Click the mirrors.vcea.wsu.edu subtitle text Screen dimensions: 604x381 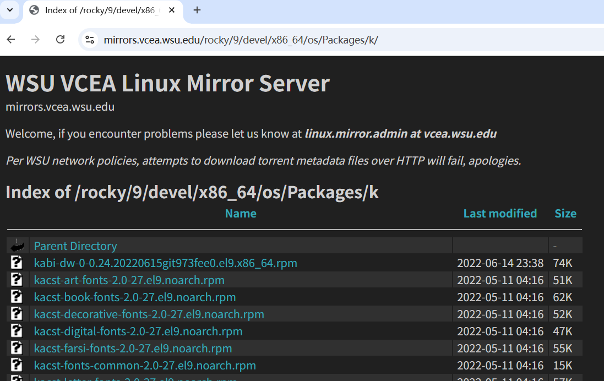(x=60, y=107)
